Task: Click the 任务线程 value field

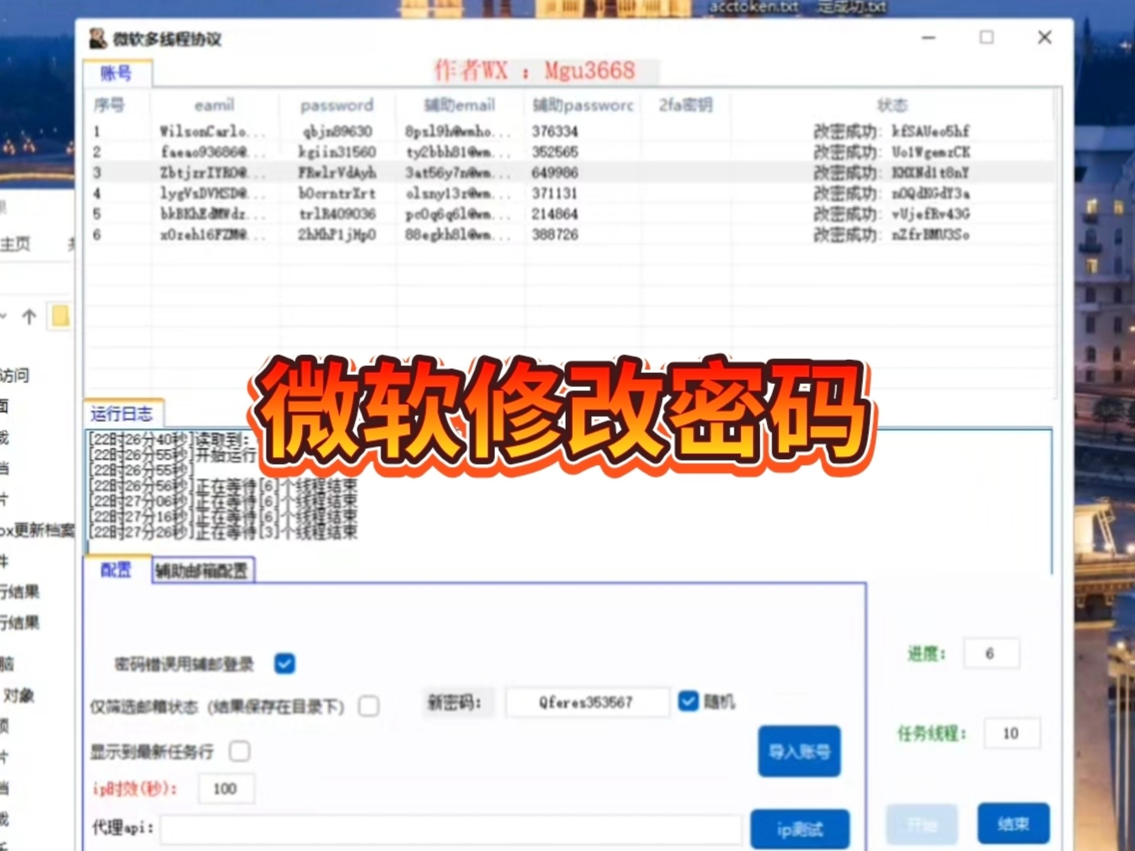Action: [1011, 733]
